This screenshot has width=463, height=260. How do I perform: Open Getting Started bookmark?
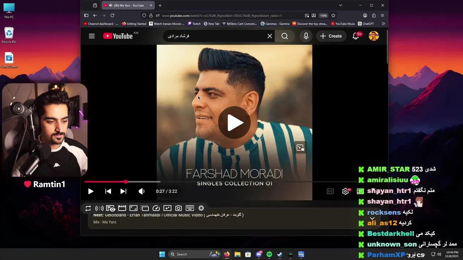(134, 24)
